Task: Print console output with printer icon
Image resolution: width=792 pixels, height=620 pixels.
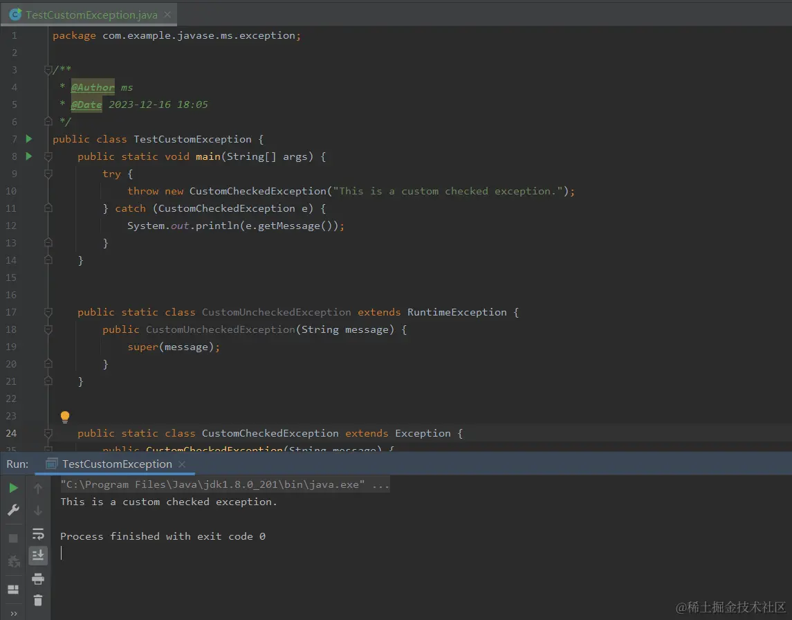Action: click(38, 578)
